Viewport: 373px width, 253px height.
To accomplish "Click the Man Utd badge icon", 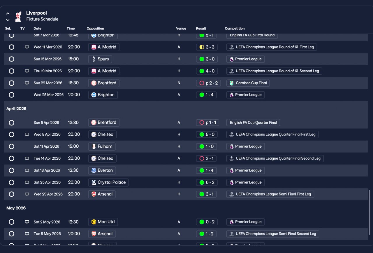I will pos(94,222).
